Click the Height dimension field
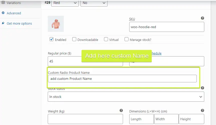 [191, 119]
